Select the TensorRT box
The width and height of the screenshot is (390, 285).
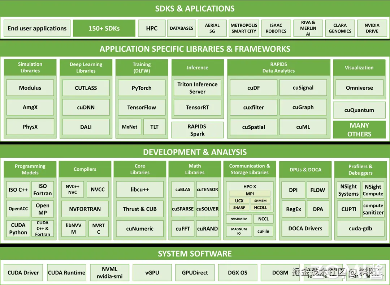(x=197, y=107)
